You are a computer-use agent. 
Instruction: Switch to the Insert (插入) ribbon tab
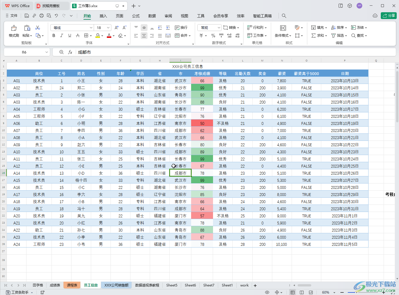pyautogui.click(x=103, y=16)
